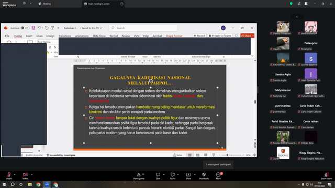This screenshot has width=335, height=188.
Task: Select the Zoom Meeting tab
Action: [x=44, y=4]
